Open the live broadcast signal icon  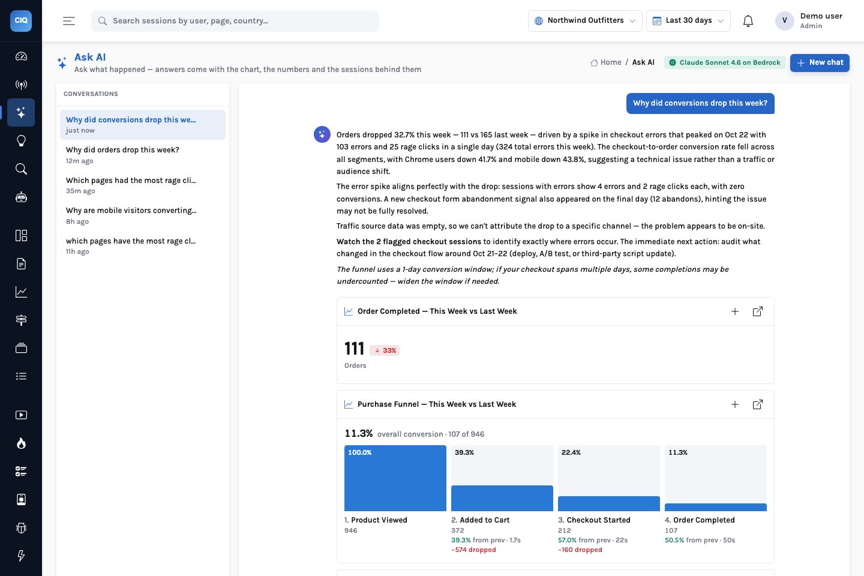(21, 85)
